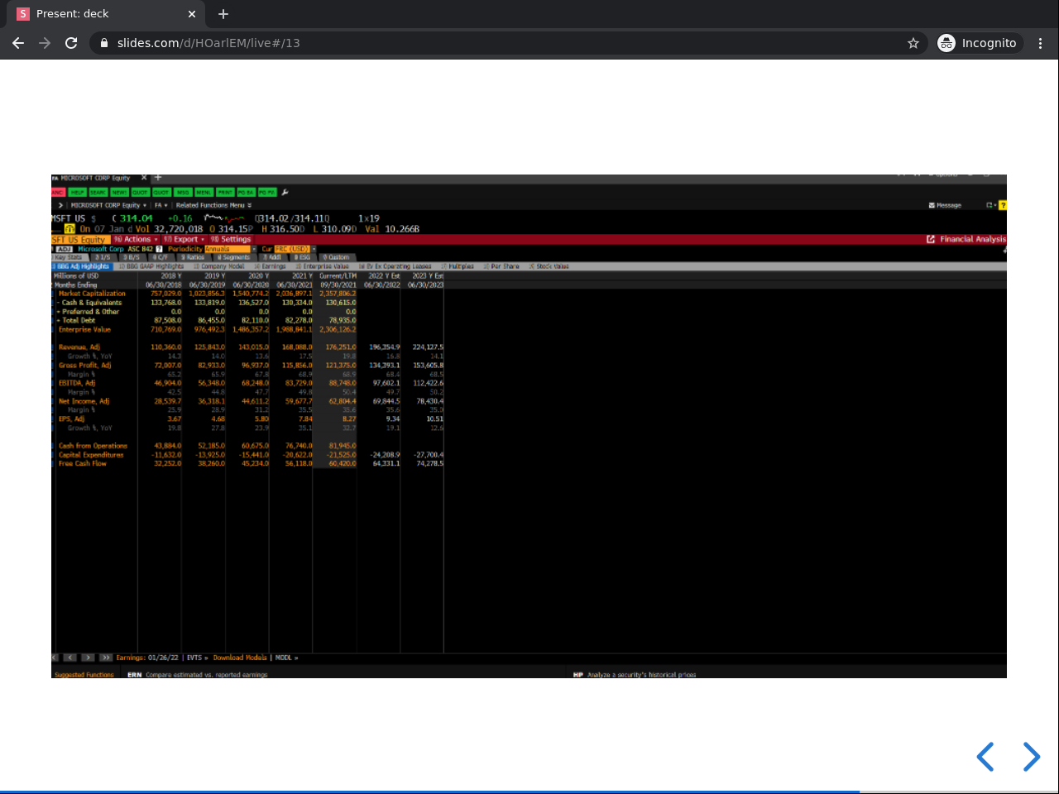Click the browser back arrow
This screenshot has height=794, width=1059.
(18, 43)
